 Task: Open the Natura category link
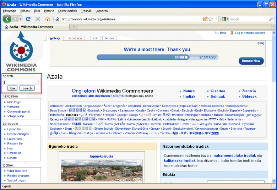(x=189, y=91)
